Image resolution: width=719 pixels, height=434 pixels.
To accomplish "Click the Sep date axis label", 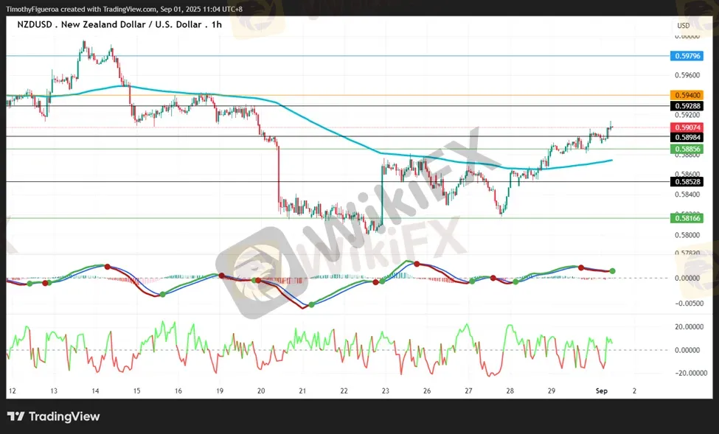I will [x=601, y=391].
